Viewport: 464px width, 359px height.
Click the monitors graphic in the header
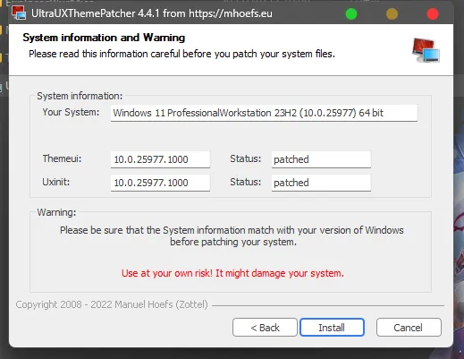point(426,50)
